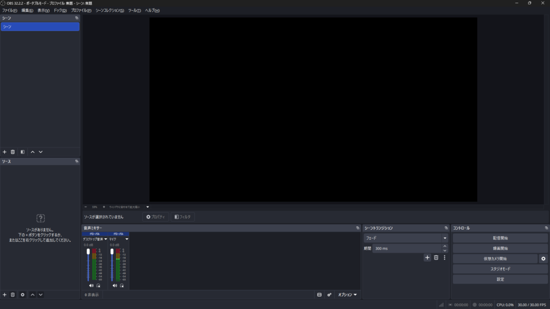Open advanced audio properties gears icon
Image resolution: width=550 pixels, height=309 pixels.
329,295
